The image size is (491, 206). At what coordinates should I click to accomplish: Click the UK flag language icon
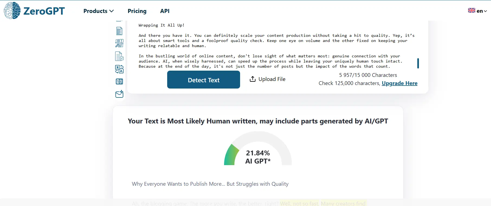[471, 11]
